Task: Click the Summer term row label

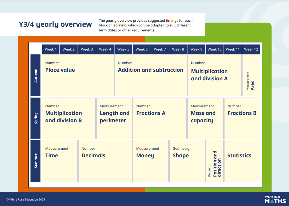Action: pos(36,161)
